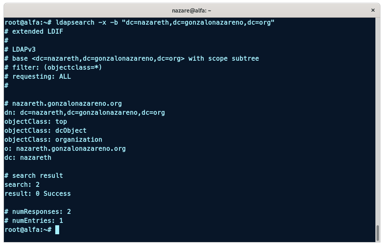Click the 'objectClass: organization' line
384x246 pixels.
[x=53, y=139]
